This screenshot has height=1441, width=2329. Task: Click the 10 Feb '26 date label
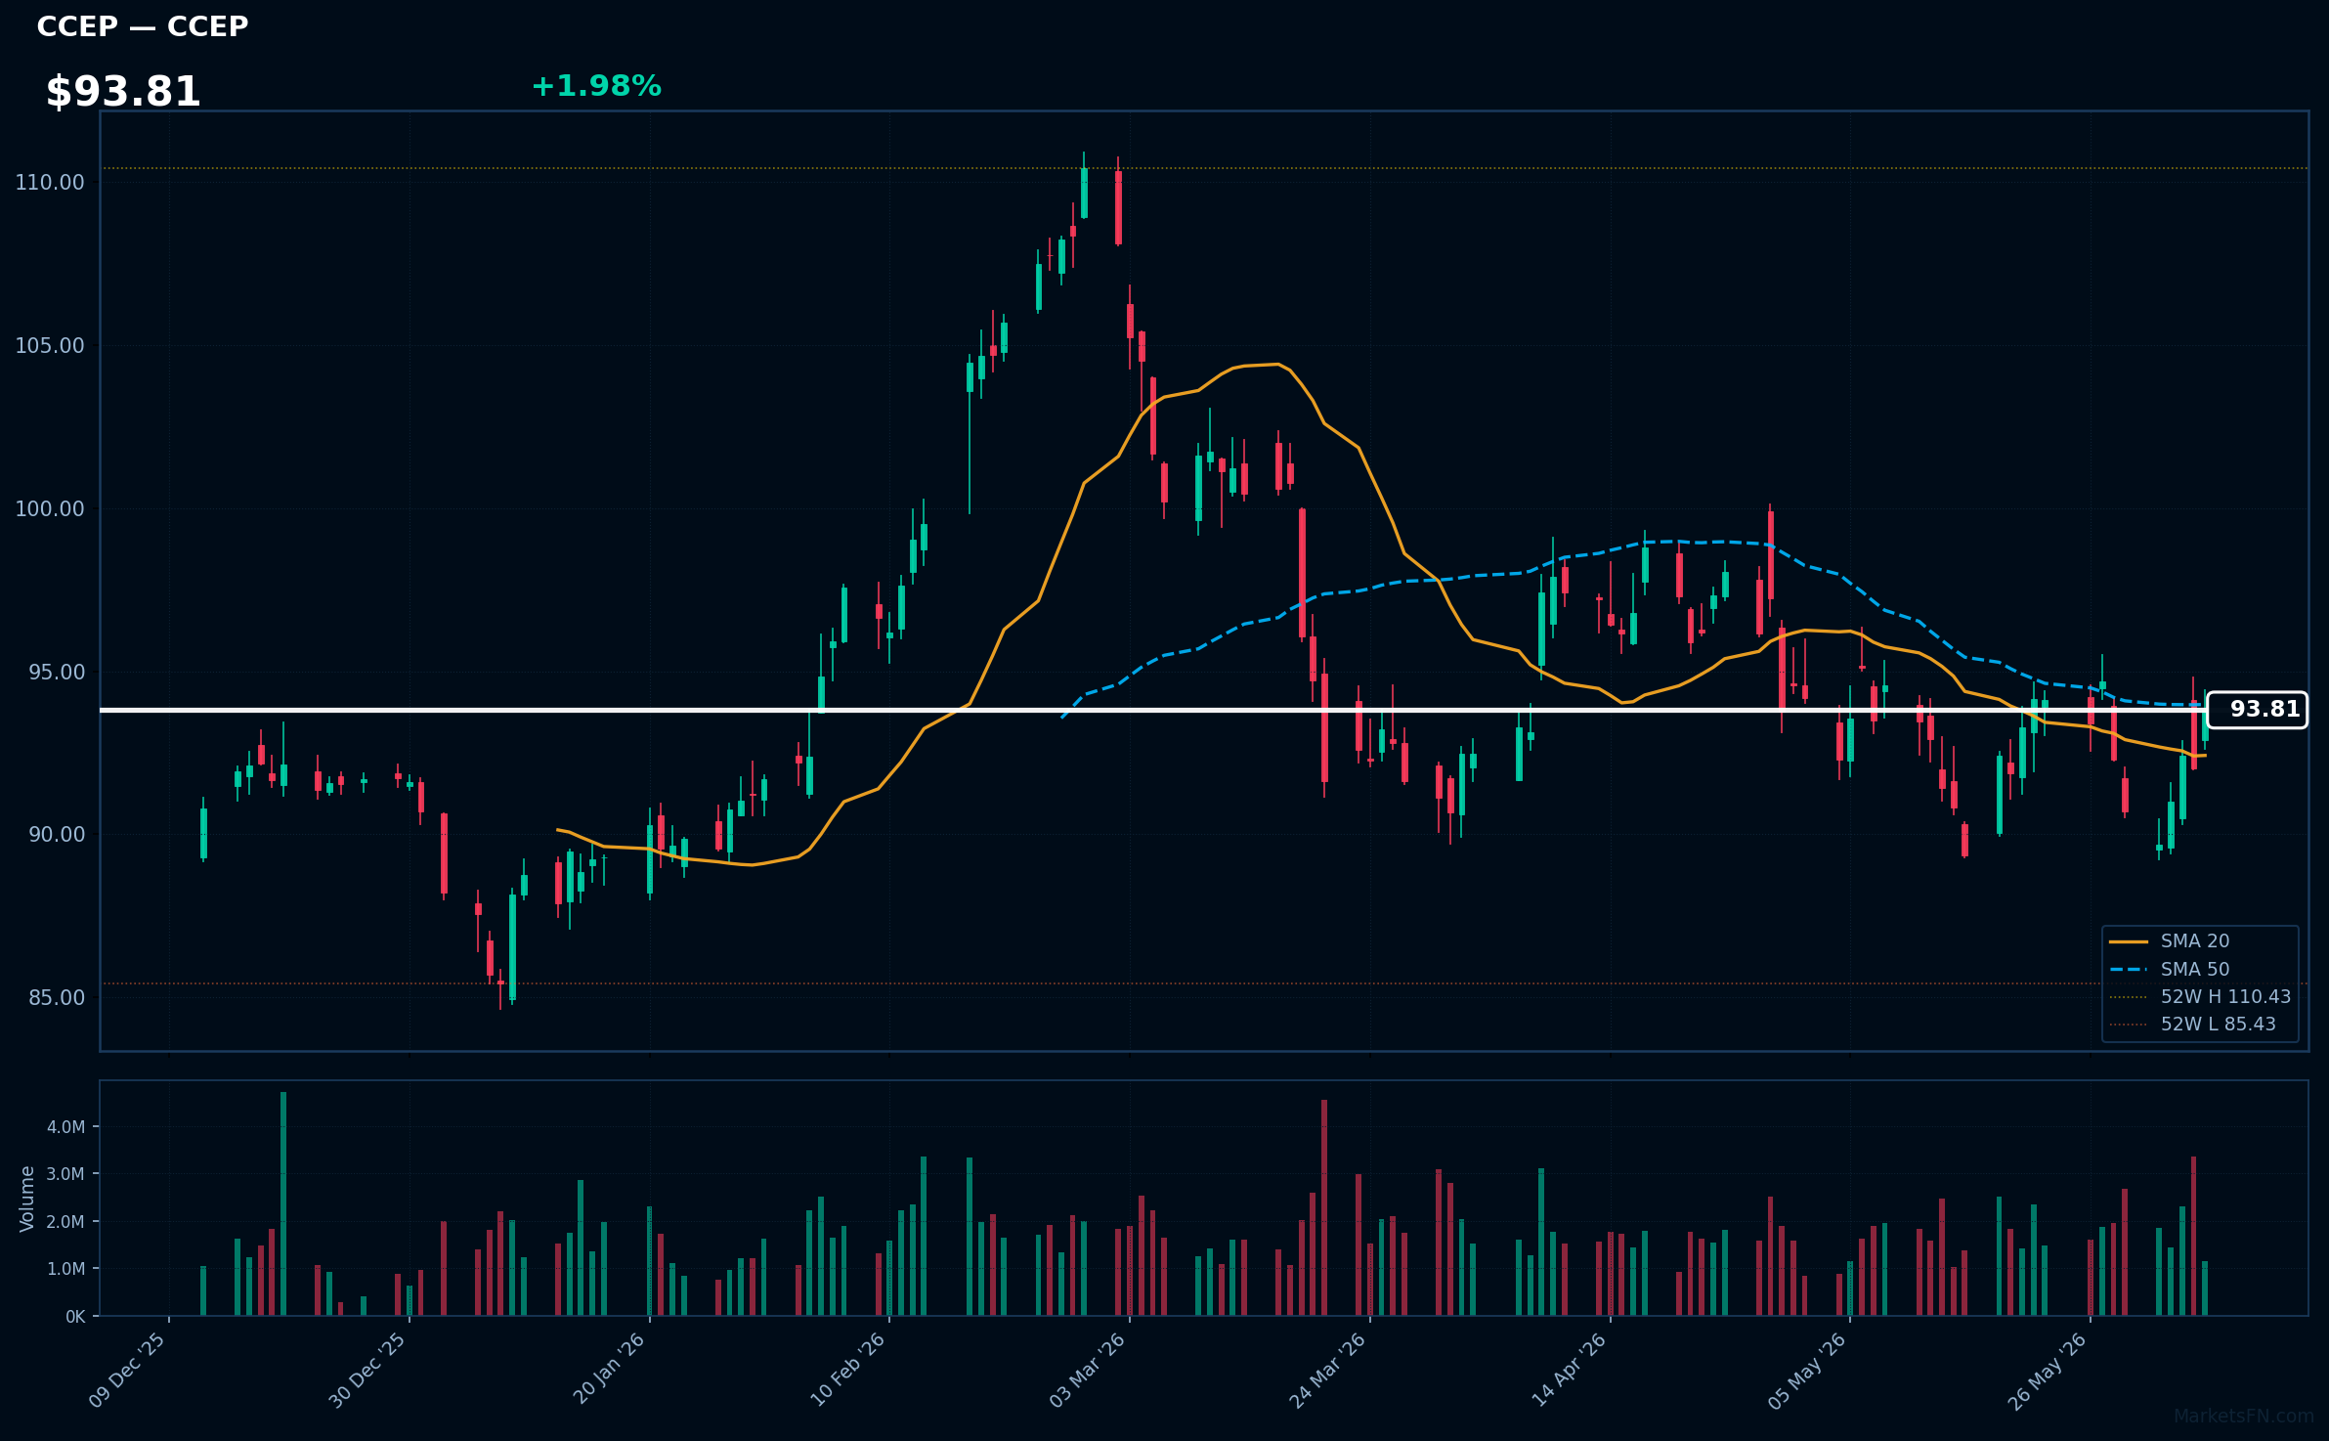point(847,1370)
